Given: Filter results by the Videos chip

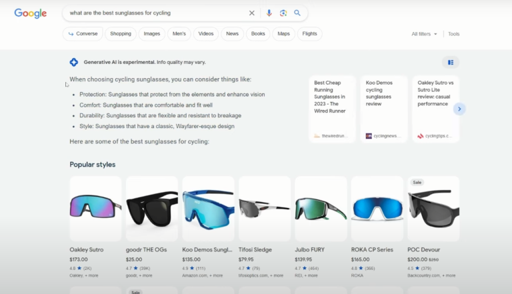Looking at the screenshot, I should [206, 33].
